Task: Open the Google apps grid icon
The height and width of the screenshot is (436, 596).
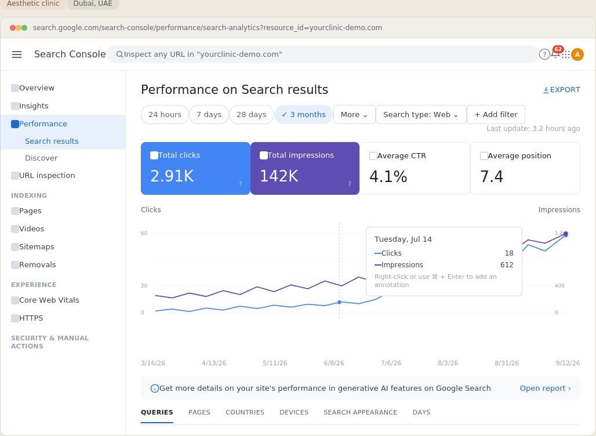Action: pyautogui.click(x=566, y=54)
